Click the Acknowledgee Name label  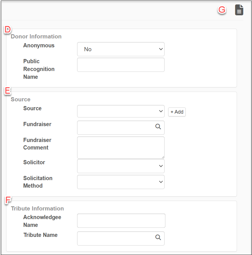tap(42, 221)
